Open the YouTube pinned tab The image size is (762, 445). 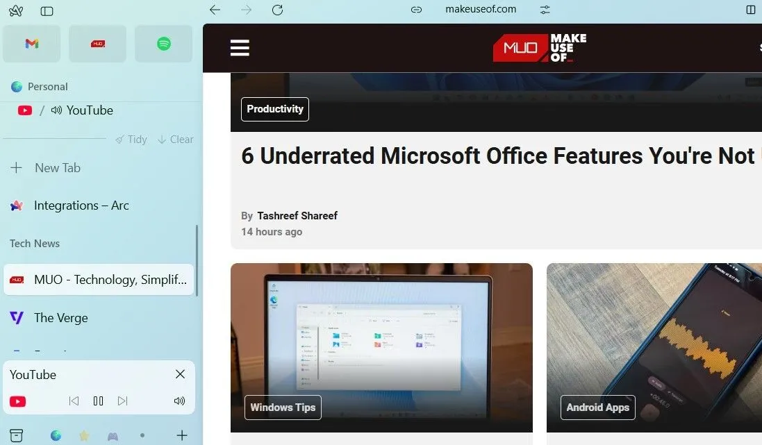[90, 110]
